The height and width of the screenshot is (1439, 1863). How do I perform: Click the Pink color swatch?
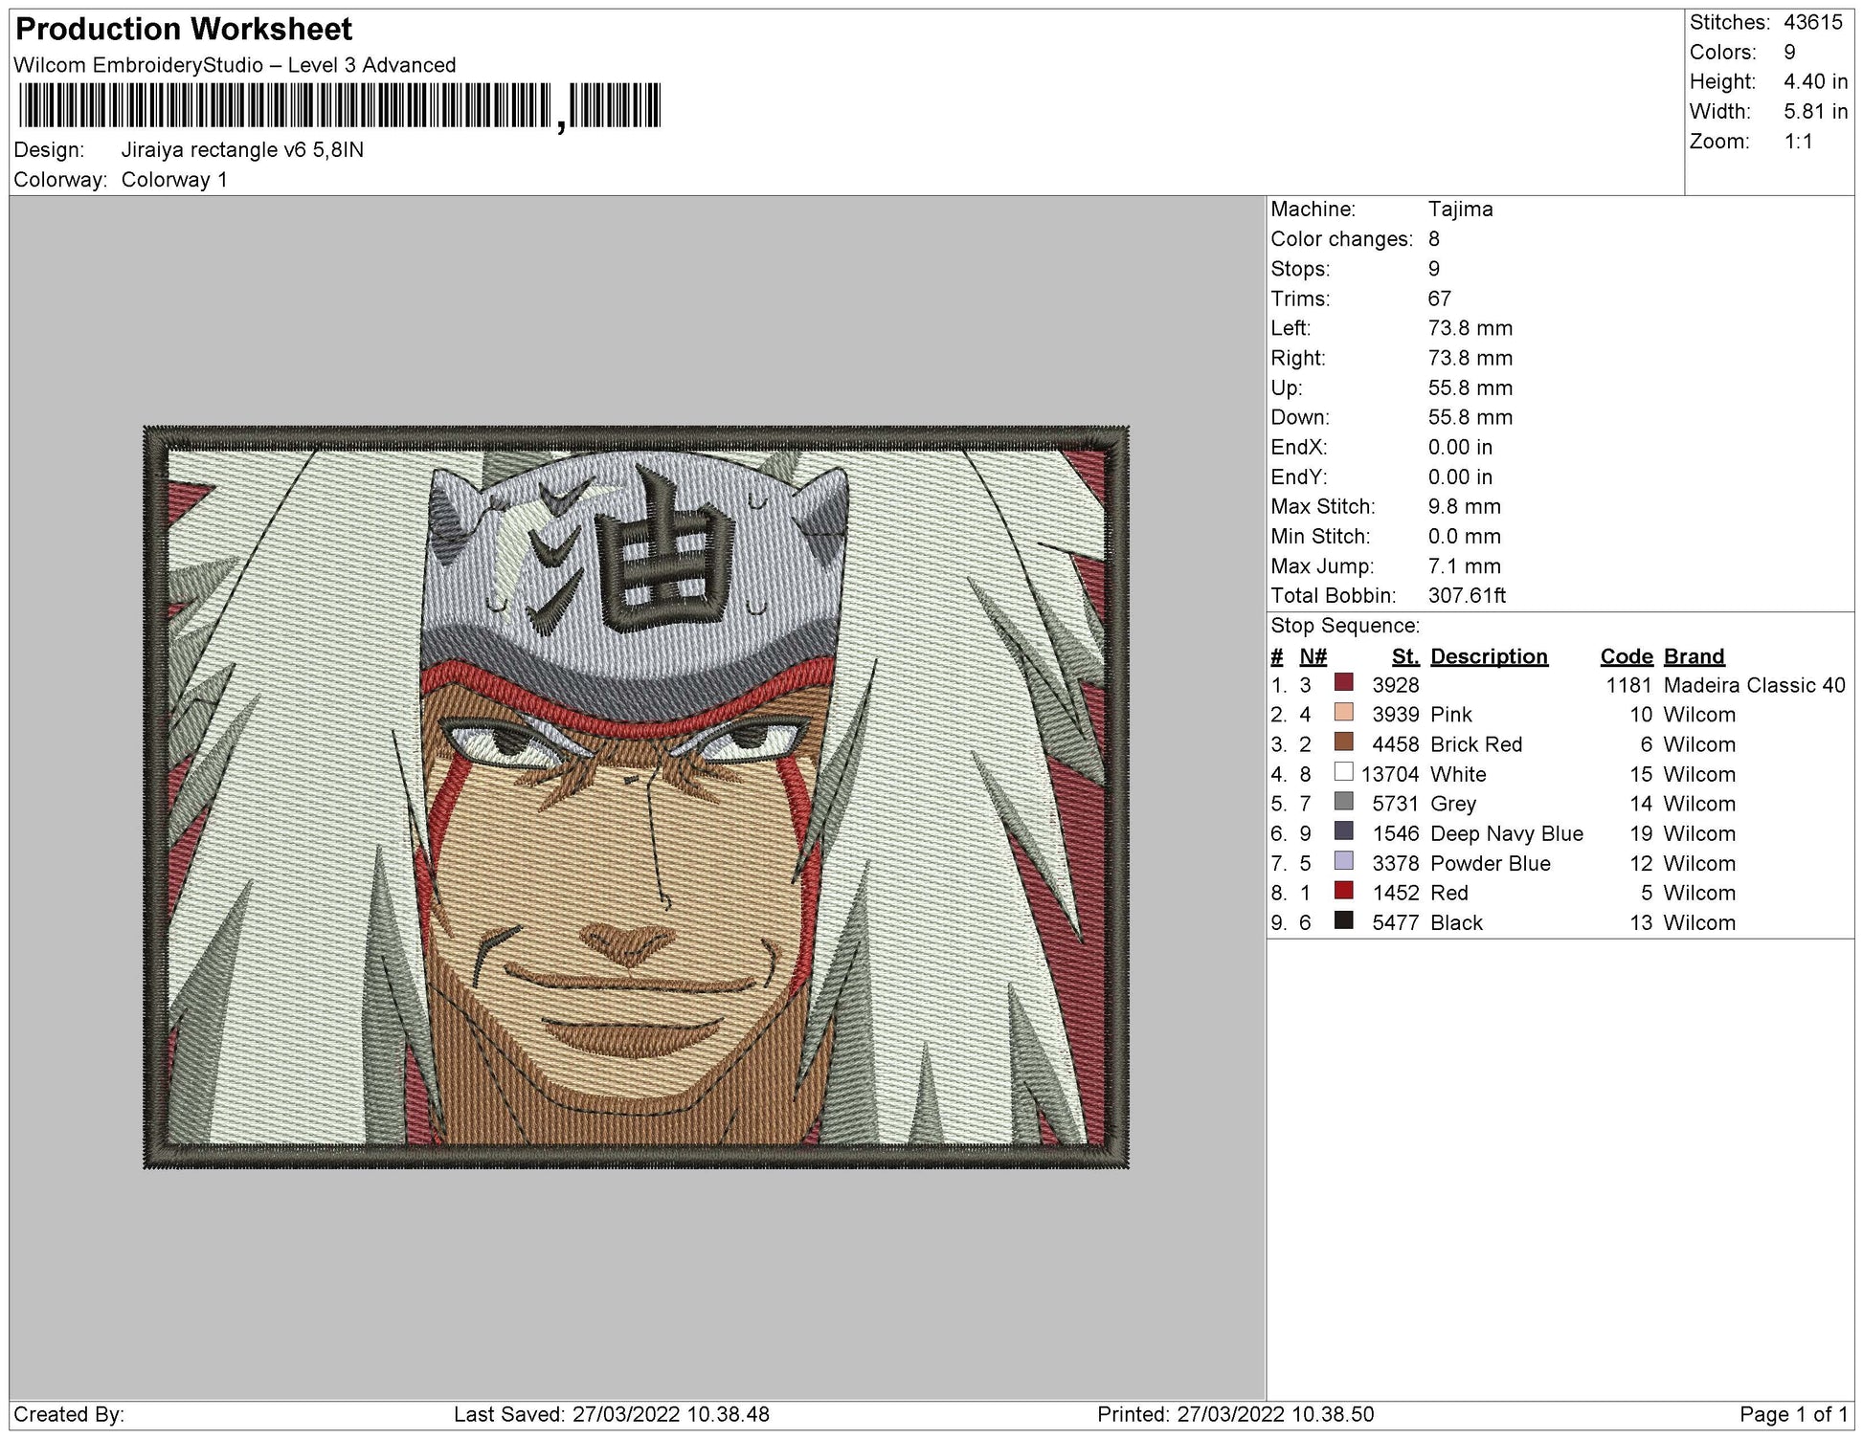(1344, 712)
